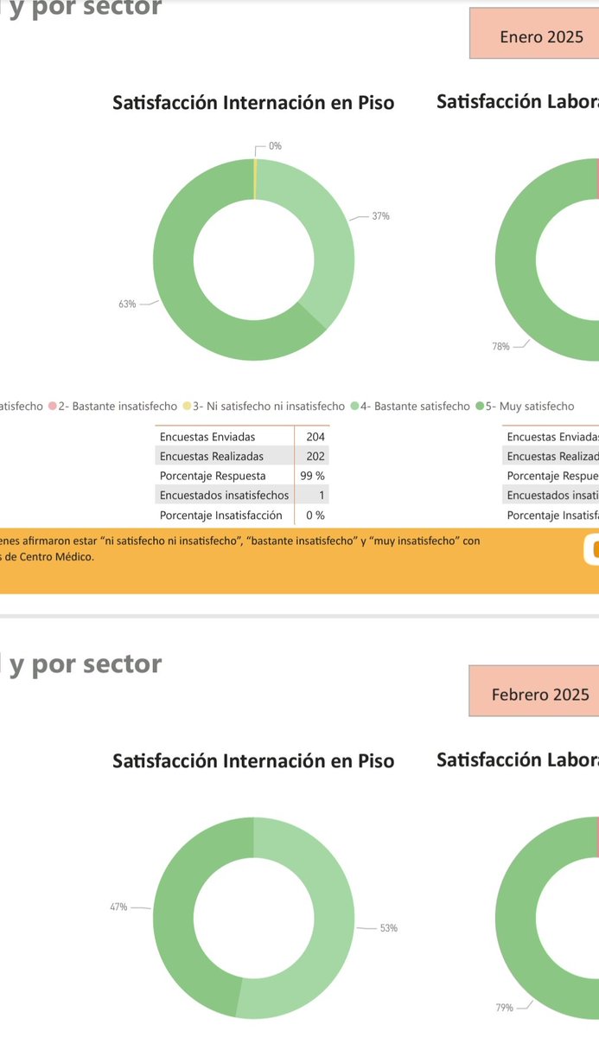
Task: Click the 63% data label
Action: (x=127, y=304)
